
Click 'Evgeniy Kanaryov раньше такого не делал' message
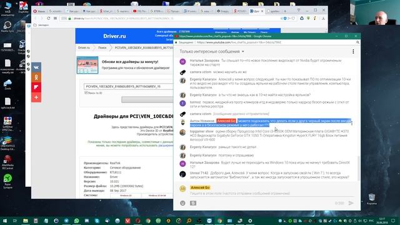pyautogui.click(x=223, y=147)
